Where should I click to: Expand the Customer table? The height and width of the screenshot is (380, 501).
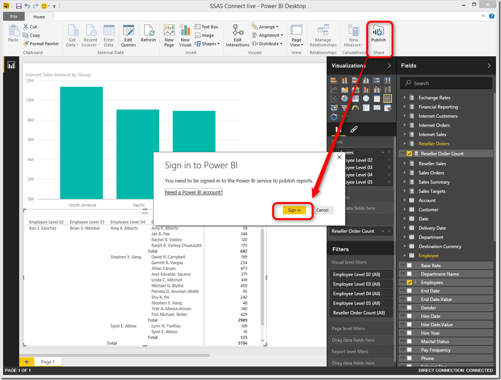404,210
